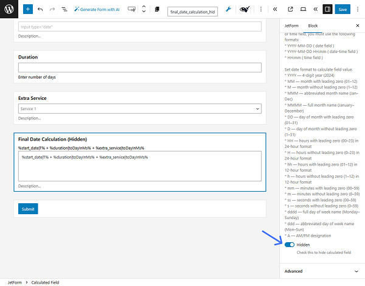
Task: Click 'YYYY-MM-DD ( date field )' format line
Action: pyautogui.click(x=309, y=46)
